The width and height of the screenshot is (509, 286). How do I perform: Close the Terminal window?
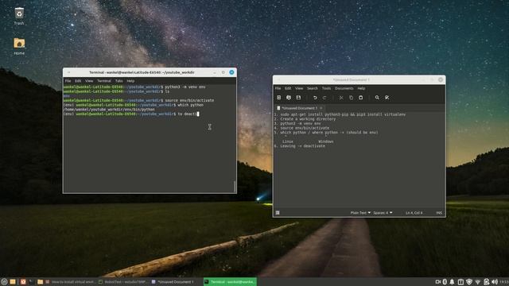[231, 72]
